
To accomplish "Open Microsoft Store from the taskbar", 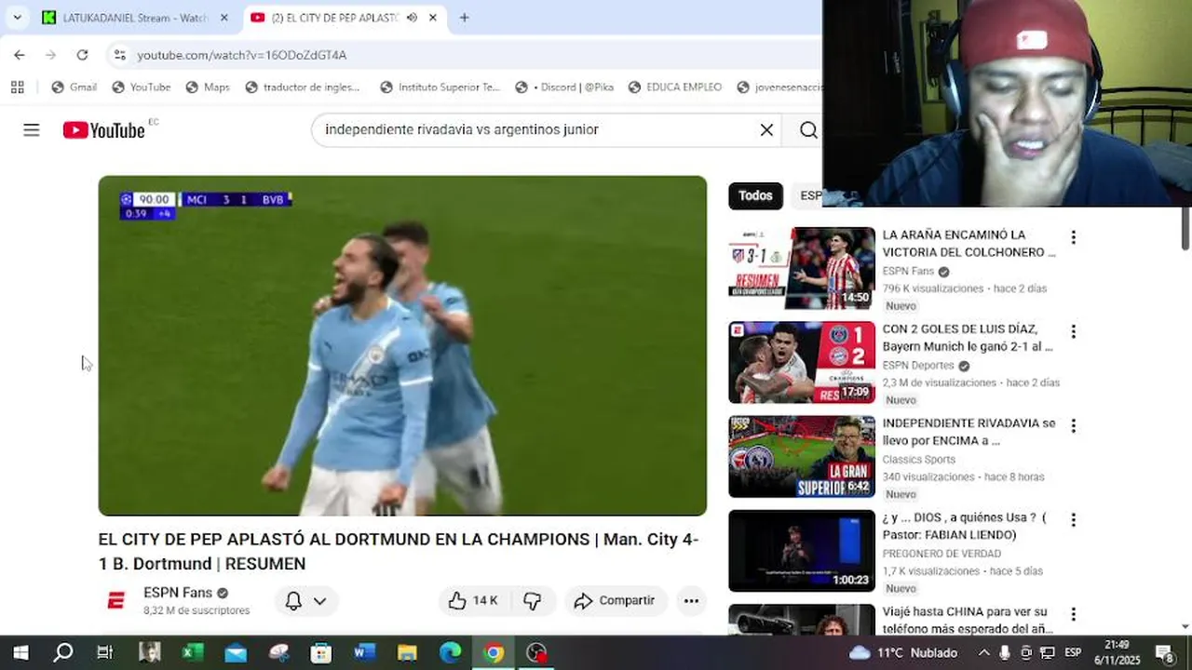I will pos(321,652).
